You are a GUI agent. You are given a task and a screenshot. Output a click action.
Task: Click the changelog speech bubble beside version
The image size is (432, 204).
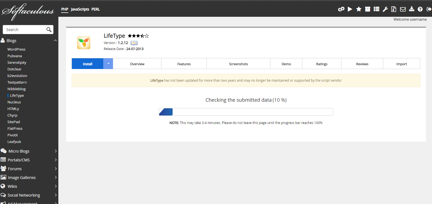[134, 43]
